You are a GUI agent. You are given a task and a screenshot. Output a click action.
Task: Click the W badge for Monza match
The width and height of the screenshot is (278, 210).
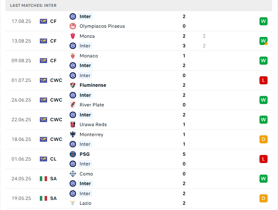pos(264,41)
